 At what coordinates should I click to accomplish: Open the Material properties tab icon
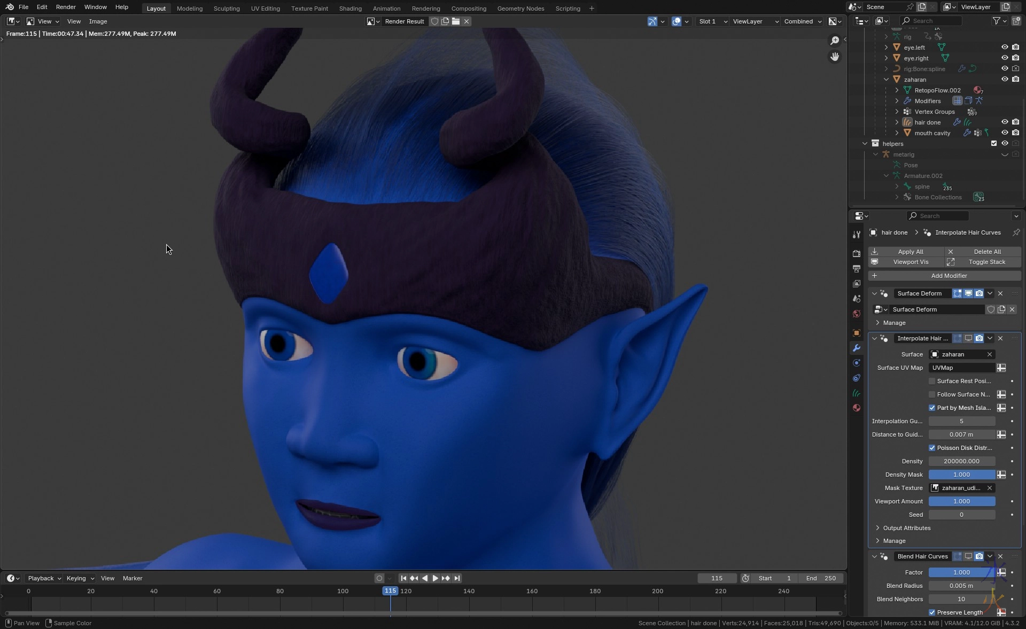[x=857, y=408]
